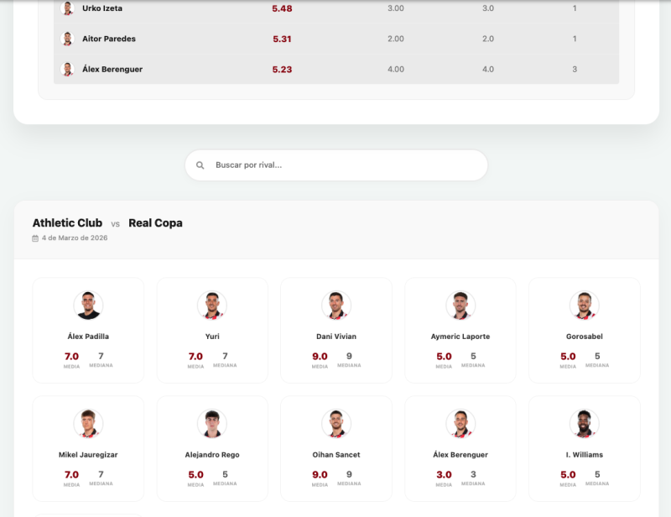The image size is (671, 517).
Task: Click the Oihan Sancet card name
Action: [x=336, y=454]
